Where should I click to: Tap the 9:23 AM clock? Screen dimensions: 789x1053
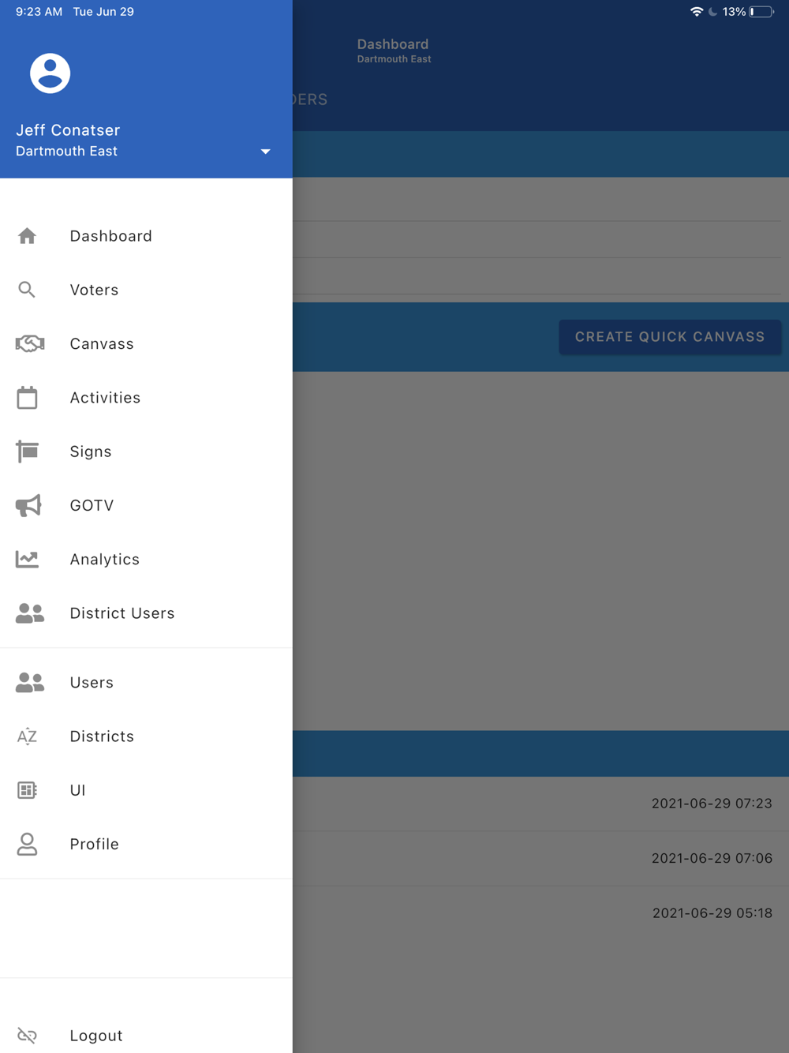click(39, 12)
